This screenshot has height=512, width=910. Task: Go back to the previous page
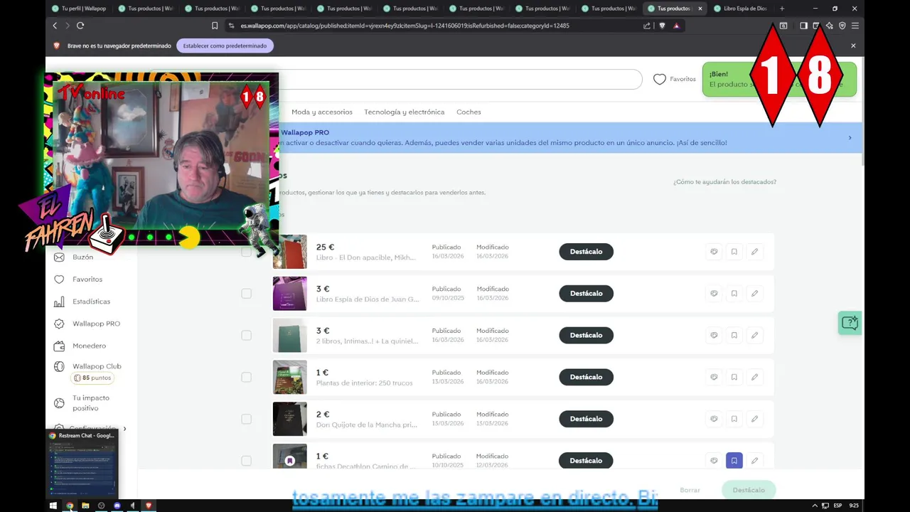click(x=55, y=26)
